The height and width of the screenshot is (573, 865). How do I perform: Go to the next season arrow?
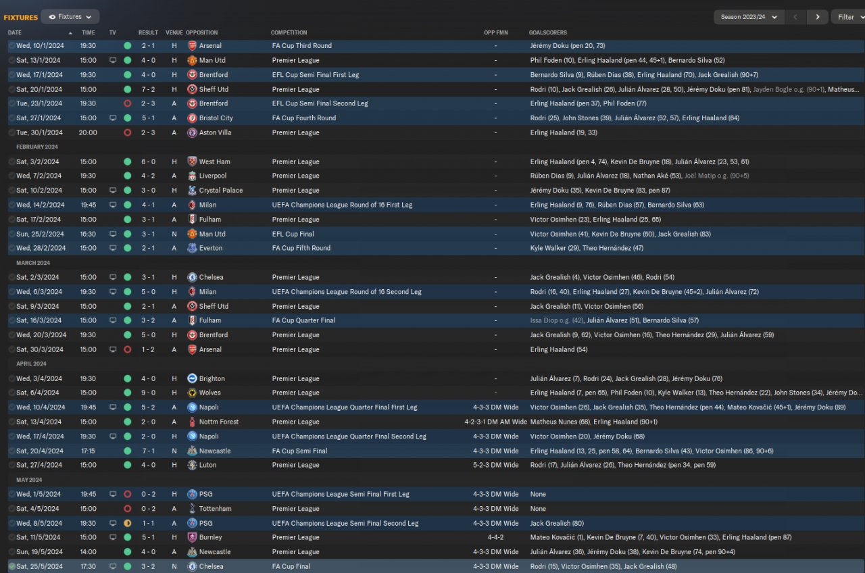818,17
